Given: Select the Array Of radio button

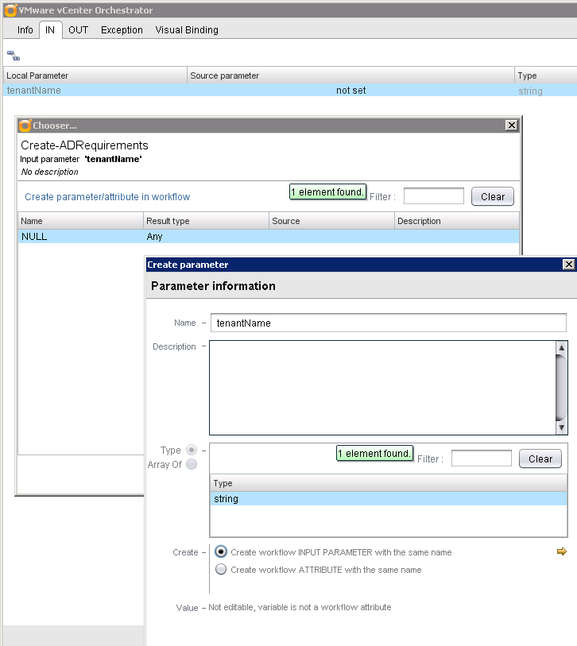Looking at the screenshot, I should pos(192,464).
